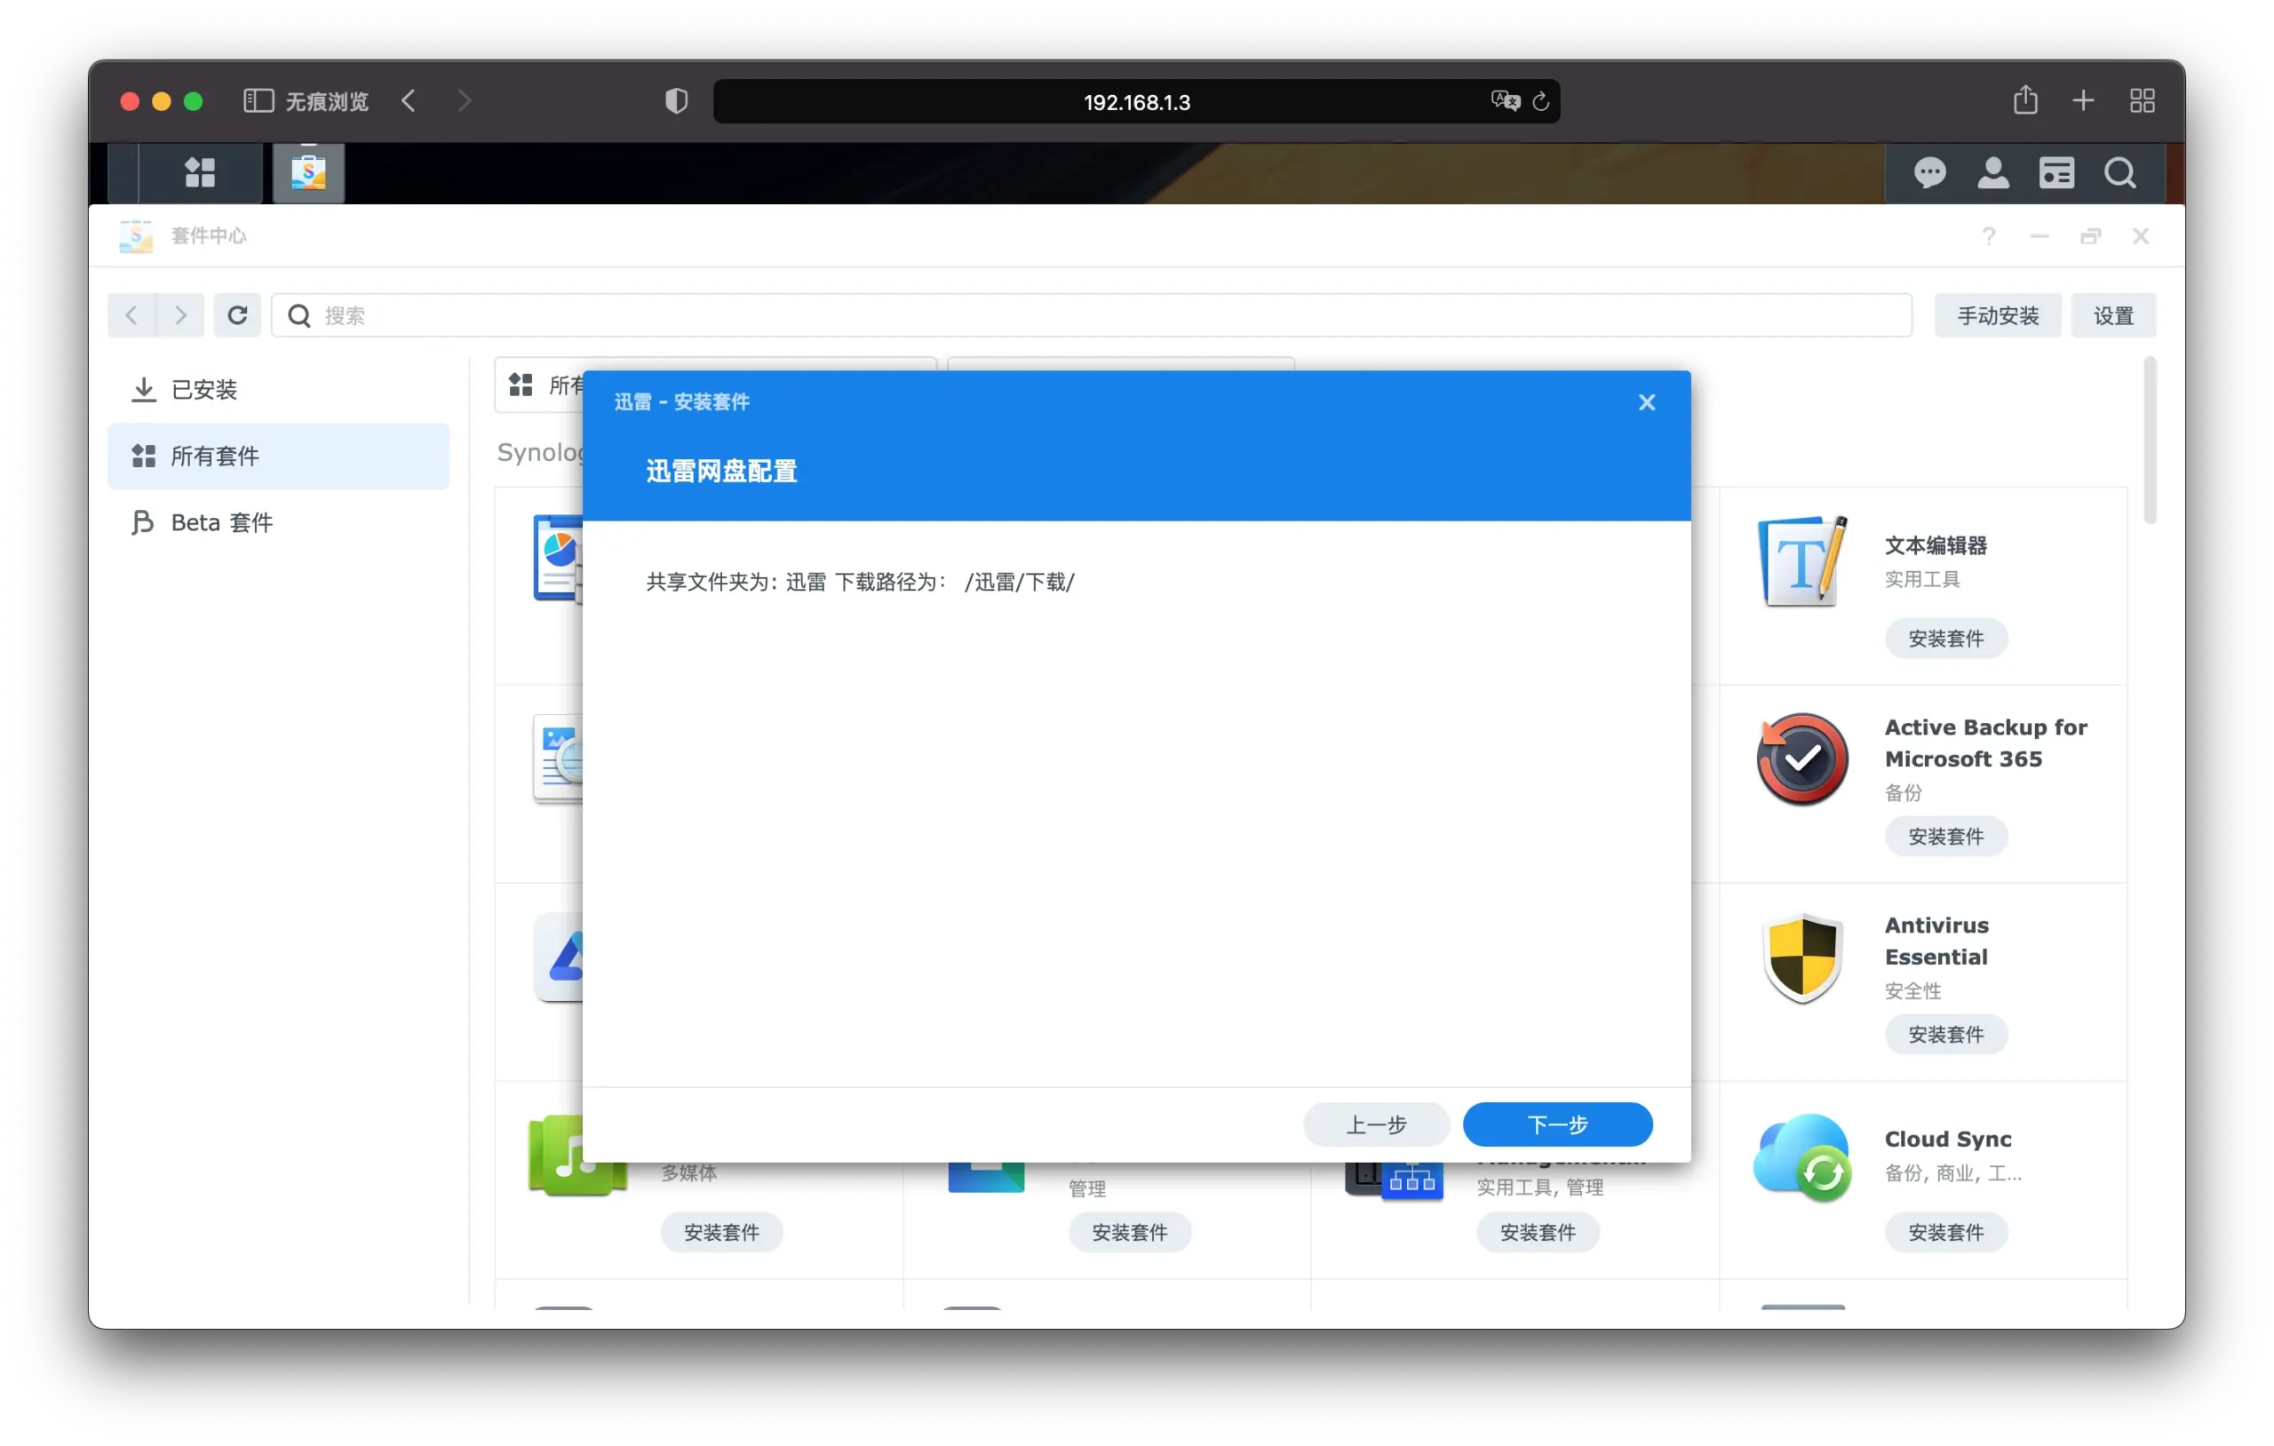This screenshot has width=2274, height=1446.
Task: Install Active Backup for Microsoft 365
Action: coord(1945,837)
